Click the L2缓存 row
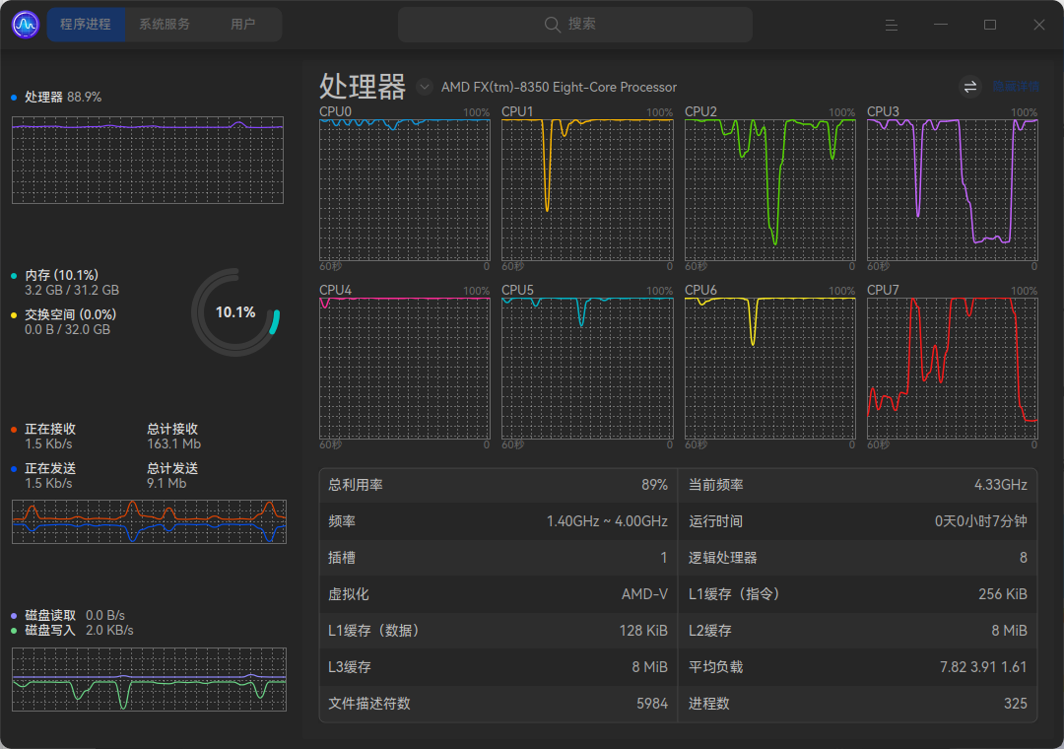This screenshot has height=749, width=1064. point(858,631)
